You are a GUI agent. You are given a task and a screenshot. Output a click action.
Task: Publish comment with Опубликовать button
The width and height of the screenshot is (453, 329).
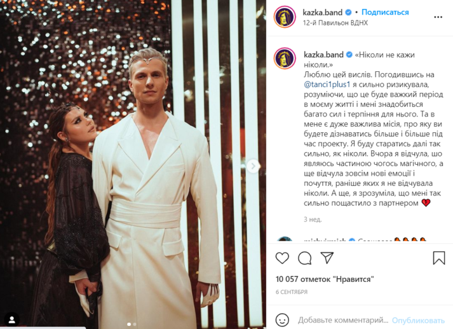418,320
